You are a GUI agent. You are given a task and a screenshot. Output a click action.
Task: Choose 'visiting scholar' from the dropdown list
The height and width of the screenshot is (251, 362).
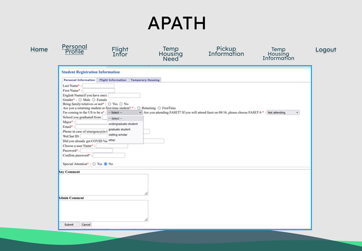(125, 134)
